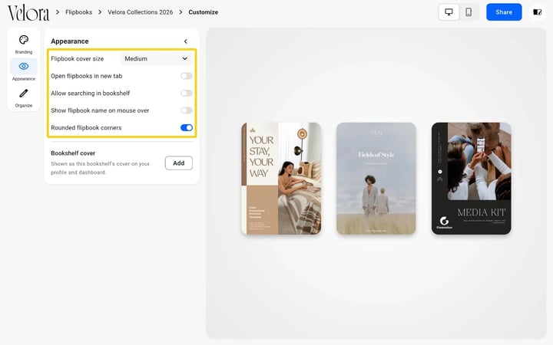Click the Flipbook cover size label
The width and height of the screenshot is (553, 345).
pos(78,59)
